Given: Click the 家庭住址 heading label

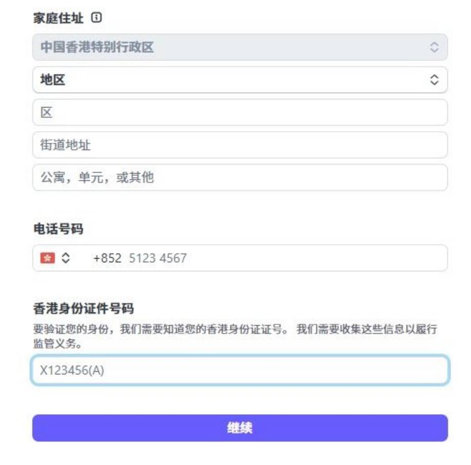Looking at the screenshot, I should coord(58,18).
